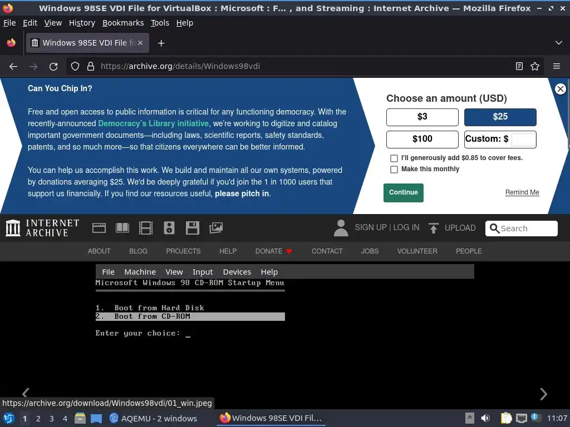Open the Firefox Edit menu
The image size is (570, 427).
30,23
